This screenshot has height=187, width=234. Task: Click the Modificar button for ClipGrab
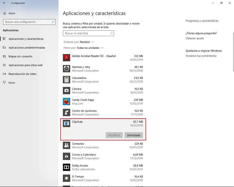click(114, 135)
